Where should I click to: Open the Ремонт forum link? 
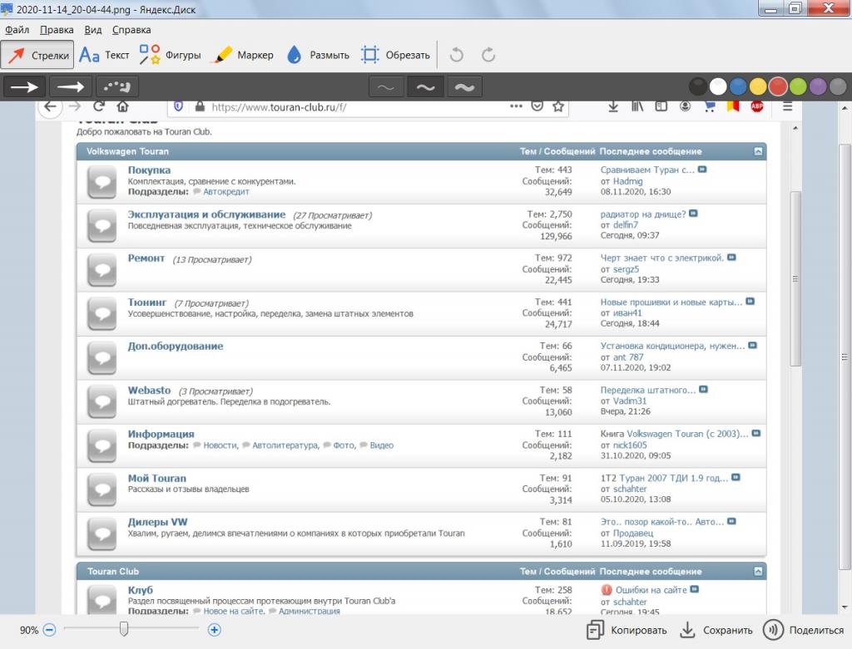click(x=146, y=258)
